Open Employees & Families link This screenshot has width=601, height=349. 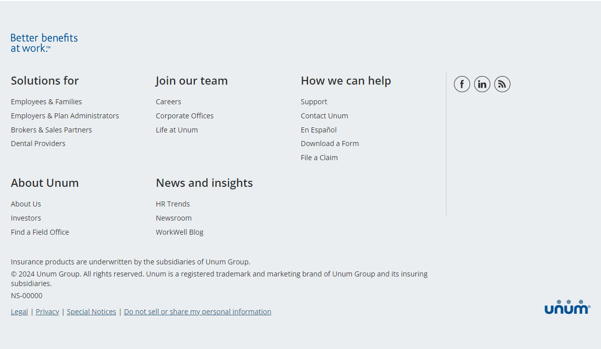[x=46, y=102]
